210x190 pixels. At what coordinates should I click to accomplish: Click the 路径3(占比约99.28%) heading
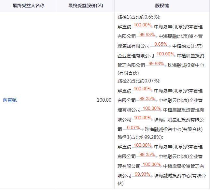click(x=140, y=137)
